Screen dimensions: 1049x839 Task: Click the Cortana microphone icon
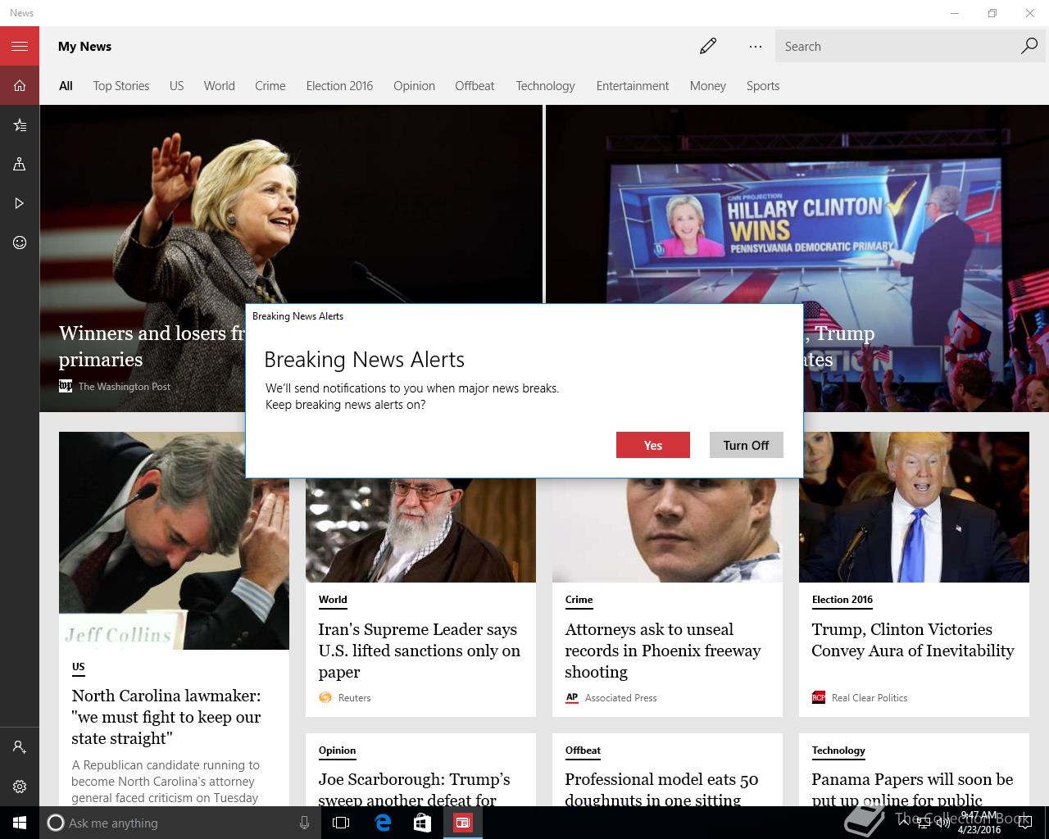point(304,823)
